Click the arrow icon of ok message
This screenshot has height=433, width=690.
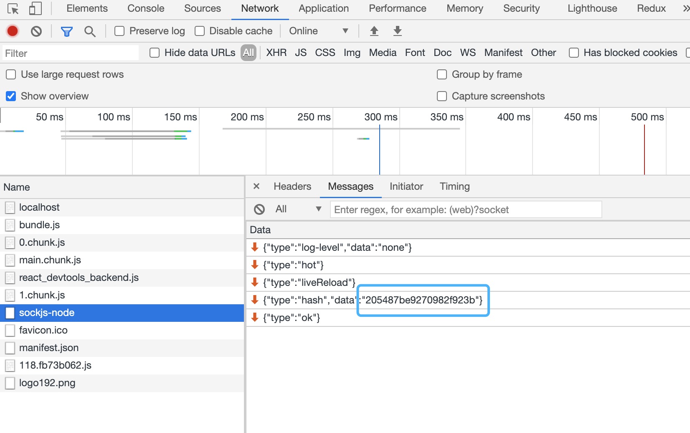255,317
